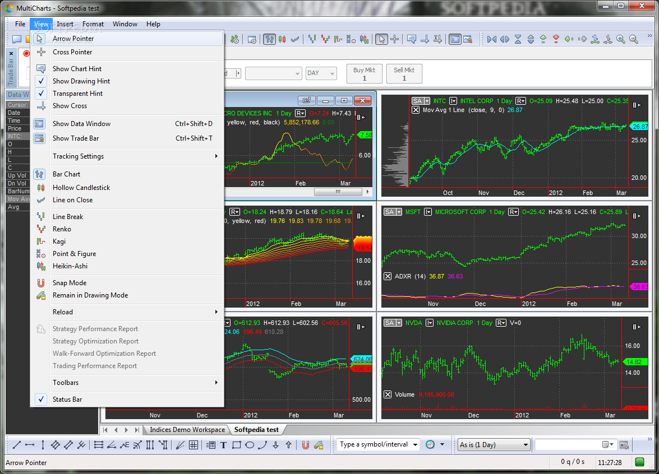Click AMD chart horizontal scrollbar
This screenshot has width=659, height=474.
click(x=338, y=192)
